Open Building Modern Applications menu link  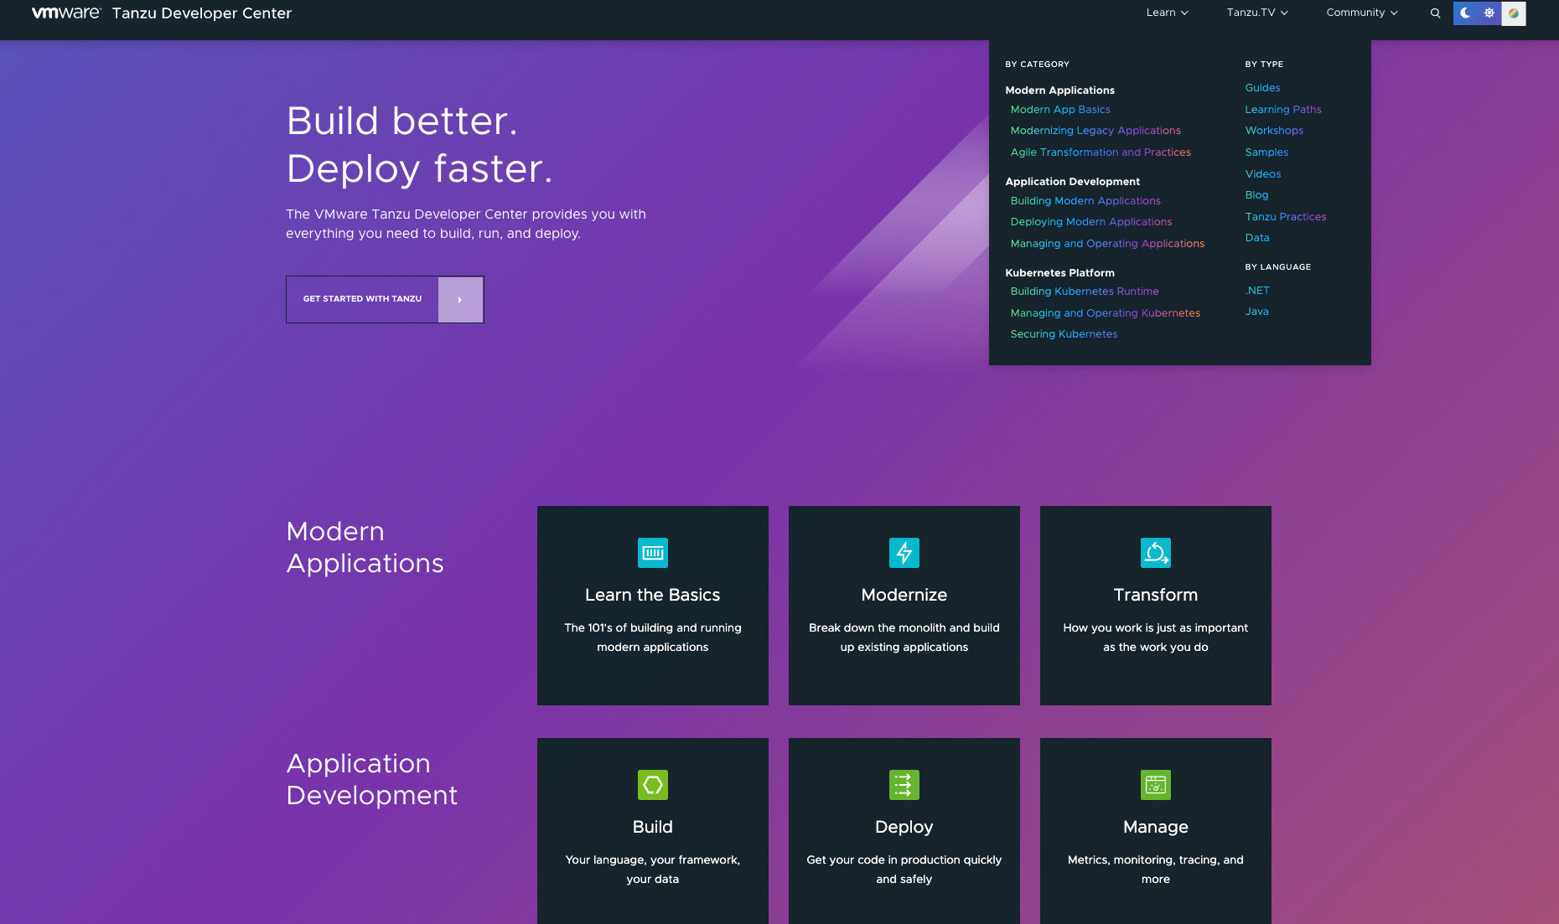[x=1085, y=201]
